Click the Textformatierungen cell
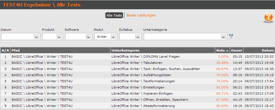 coord(163,81)
